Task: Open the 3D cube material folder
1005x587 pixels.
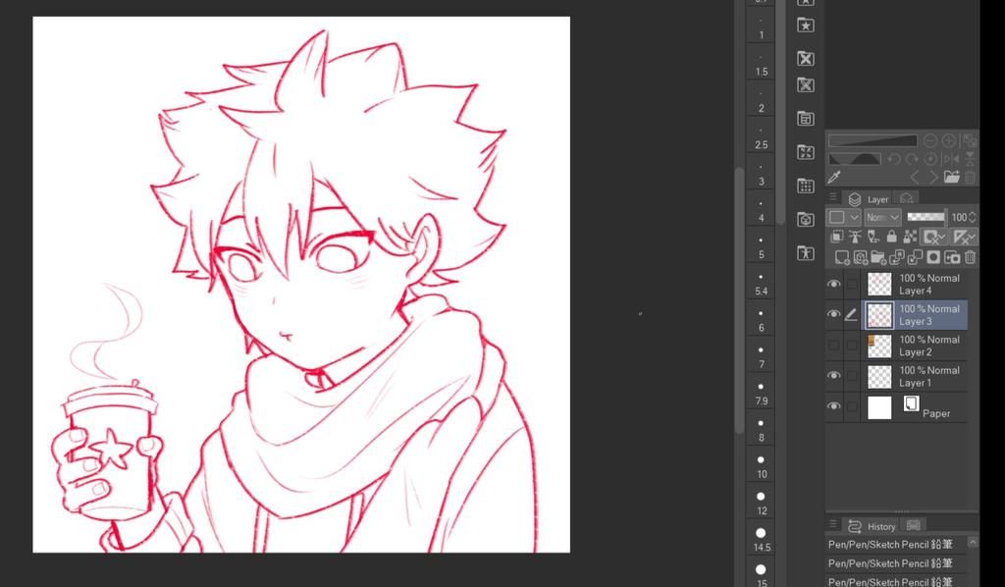Action: click(x=806, y=219)
